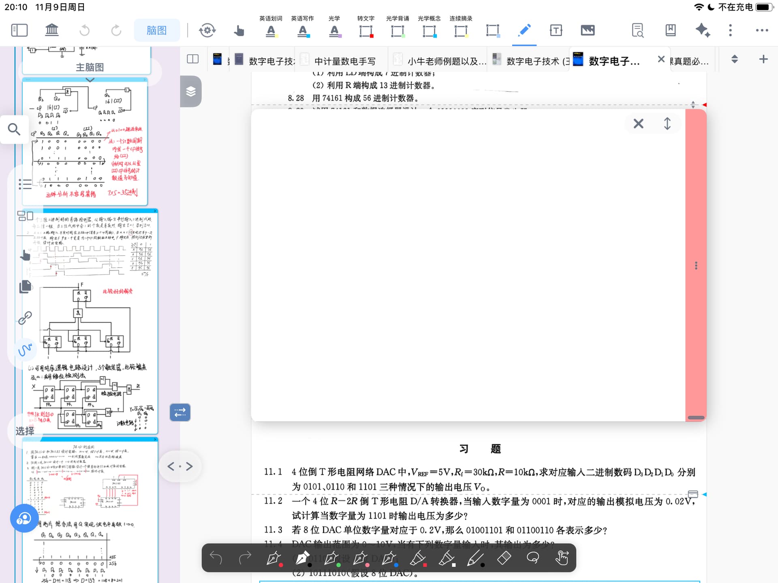Click the undo arrow in pen bar

click(x=216, y=558)
